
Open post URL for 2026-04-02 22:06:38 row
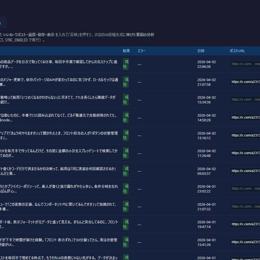click(245, 64)
